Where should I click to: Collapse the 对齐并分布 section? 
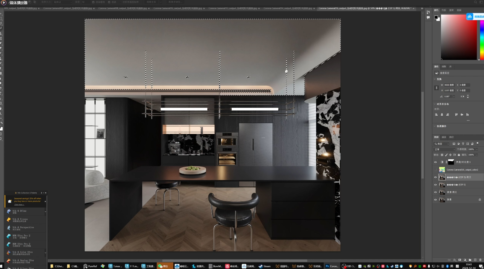(x=435, y=104)
